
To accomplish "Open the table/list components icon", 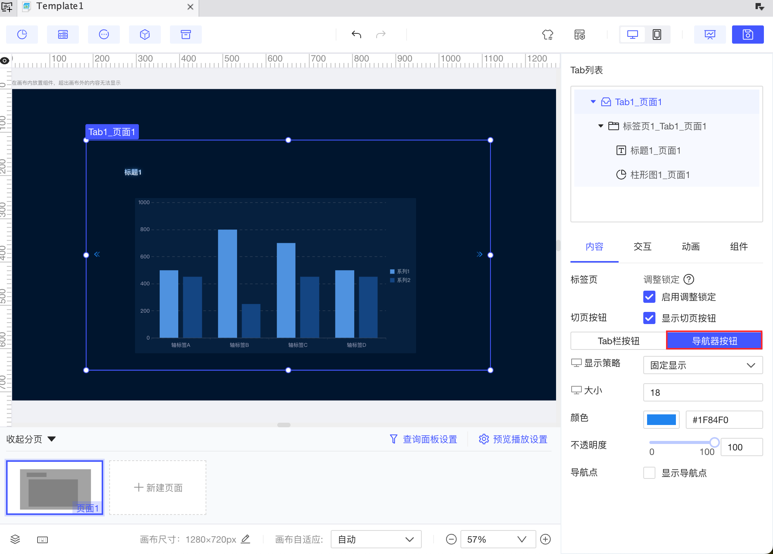I will click(63, 35).
